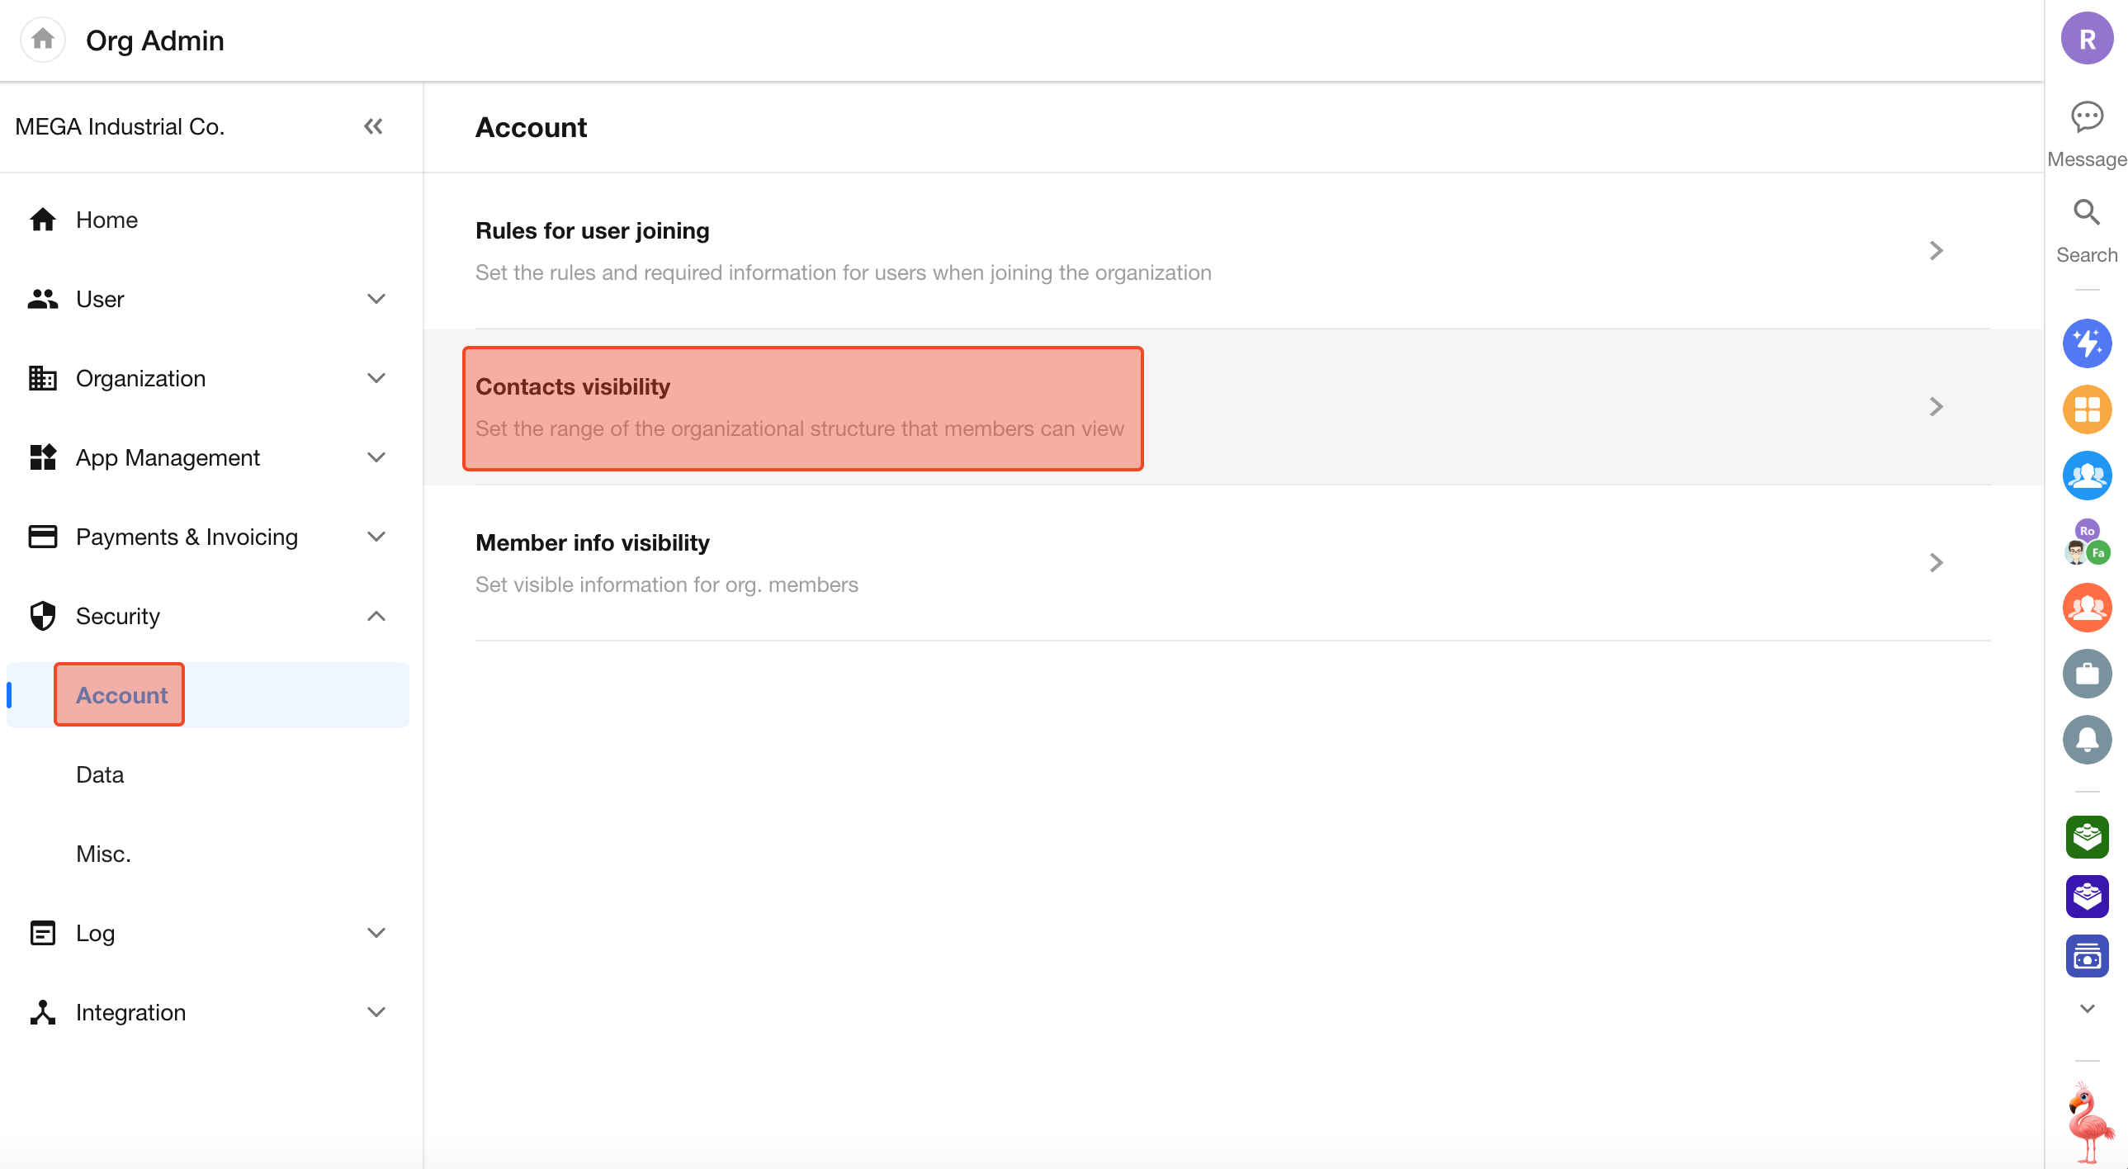Click the Search magnifier icon
This screenshot has width=2128, height=1169.
coord(2086,213)
